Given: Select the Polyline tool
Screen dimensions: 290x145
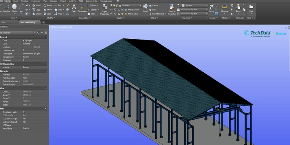Looking at the screenshot, I should click(x=7, y=8).
